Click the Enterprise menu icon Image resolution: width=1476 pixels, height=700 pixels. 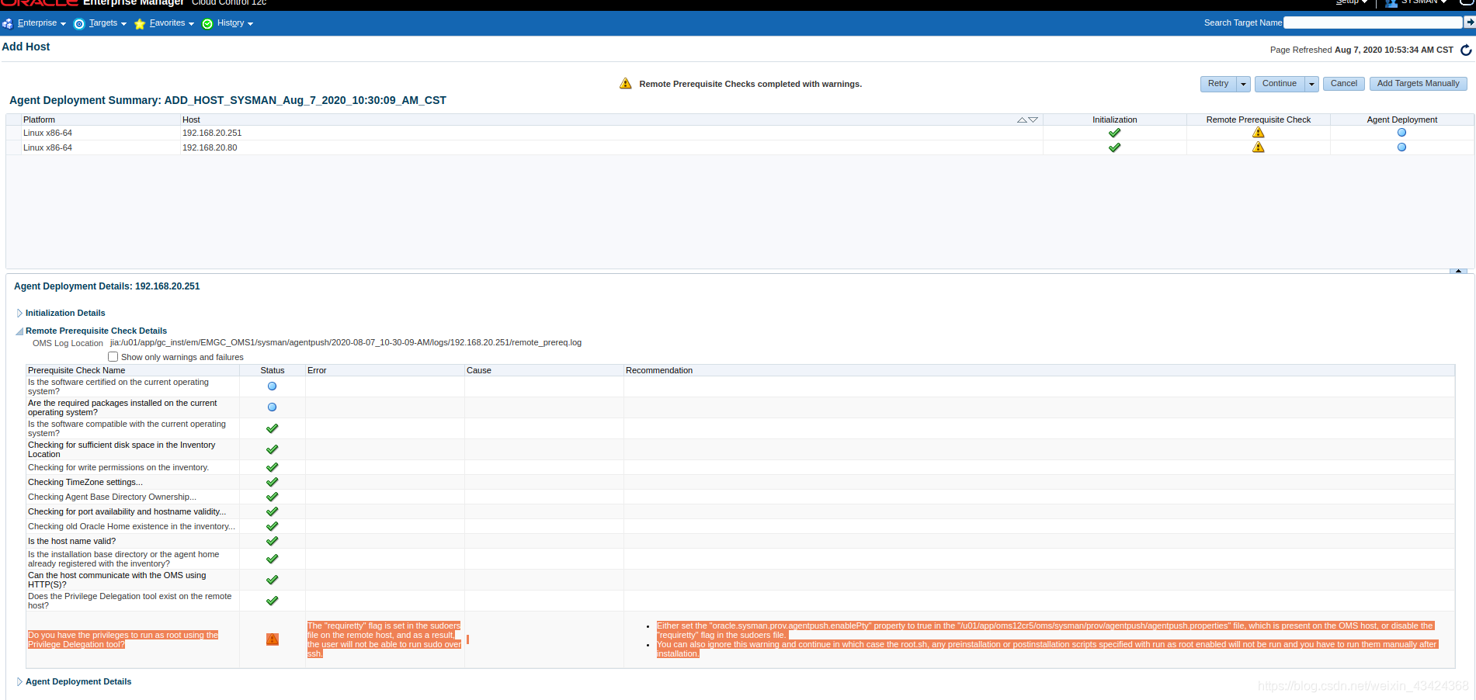[8, 24]
